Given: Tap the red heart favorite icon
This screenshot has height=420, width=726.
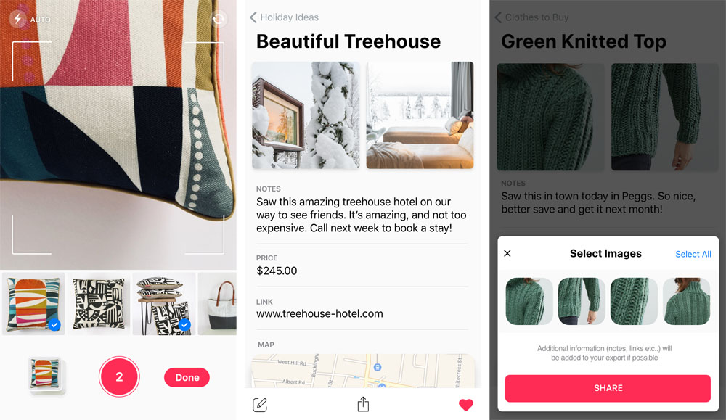Looking at the screenshot, I should click(466, 405).
